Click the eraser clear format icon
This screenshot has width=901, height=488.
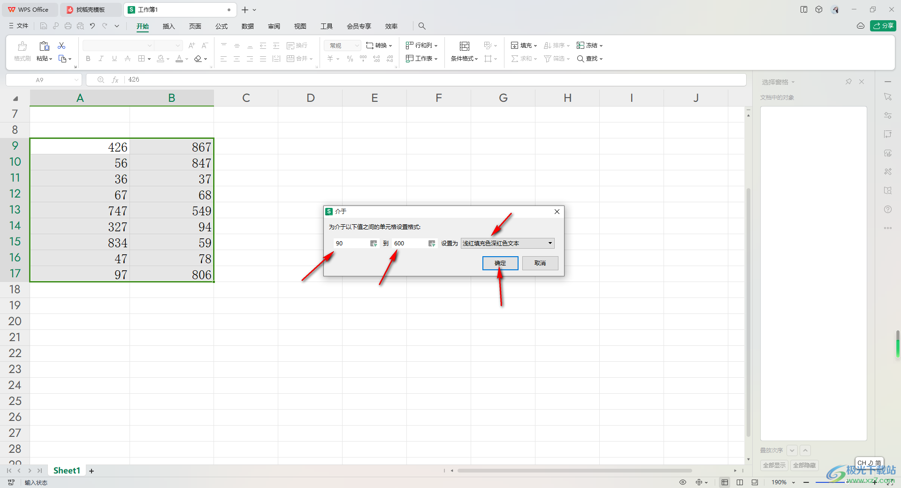tap(198, 59)
